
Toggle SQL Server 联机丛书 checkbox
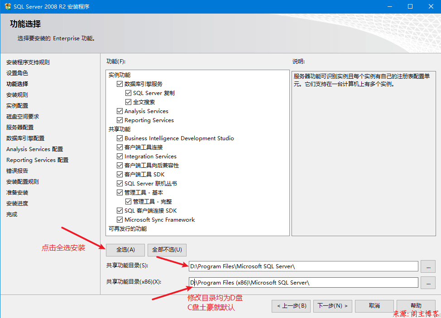[120, 184]
